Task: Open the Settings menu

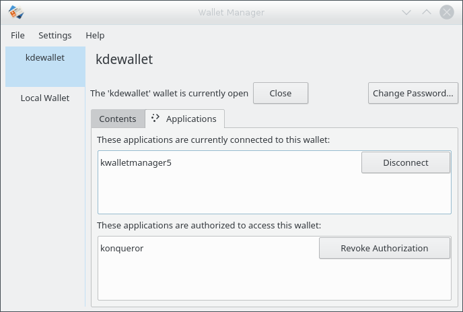Action: pyautogui.click(x=55, y=35)
